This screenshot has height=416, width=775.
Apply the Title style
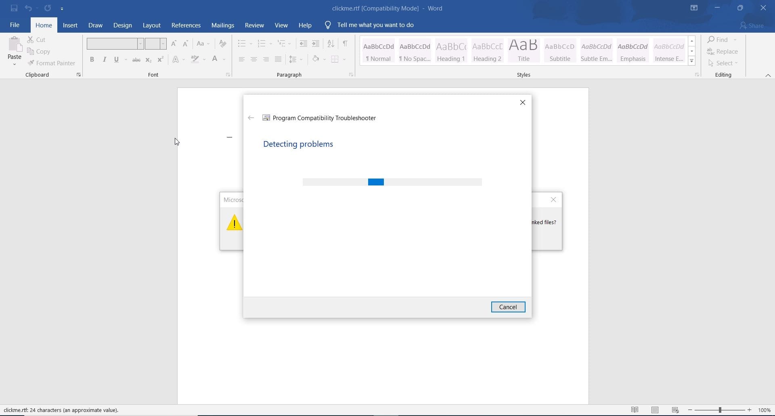(524, 51)
